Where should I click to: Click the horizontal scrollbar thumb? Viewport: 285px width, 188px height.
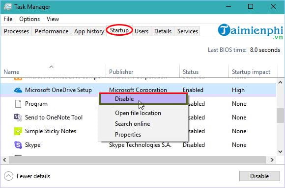(x=137, y=160)
